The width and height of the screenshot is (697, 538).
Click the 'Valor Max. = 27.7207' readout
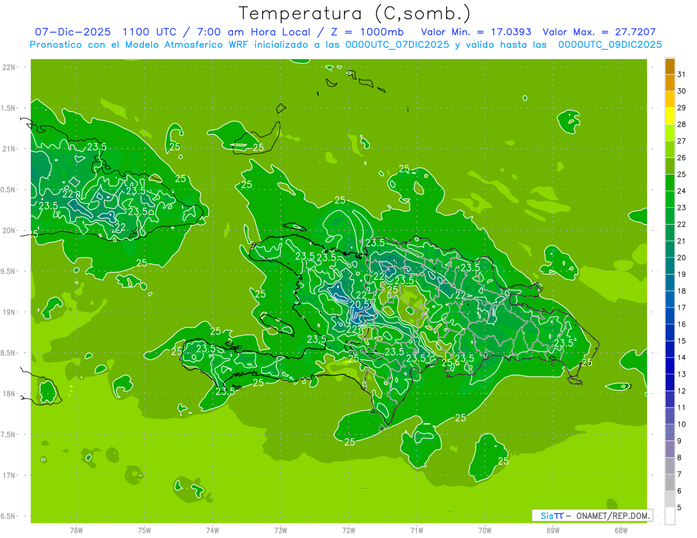coord(599,33)
